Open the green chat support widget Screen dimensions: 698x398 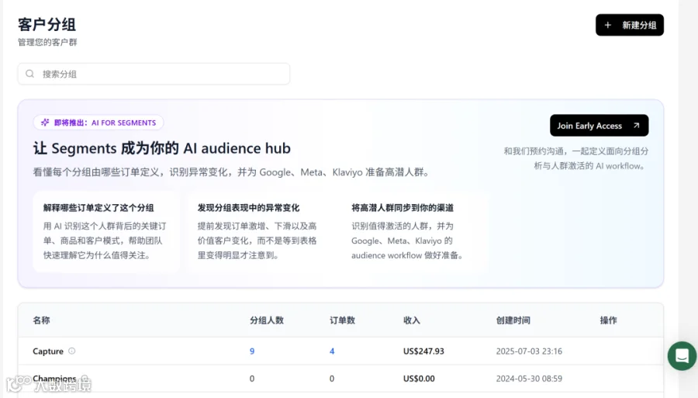[x=682, y=355]
